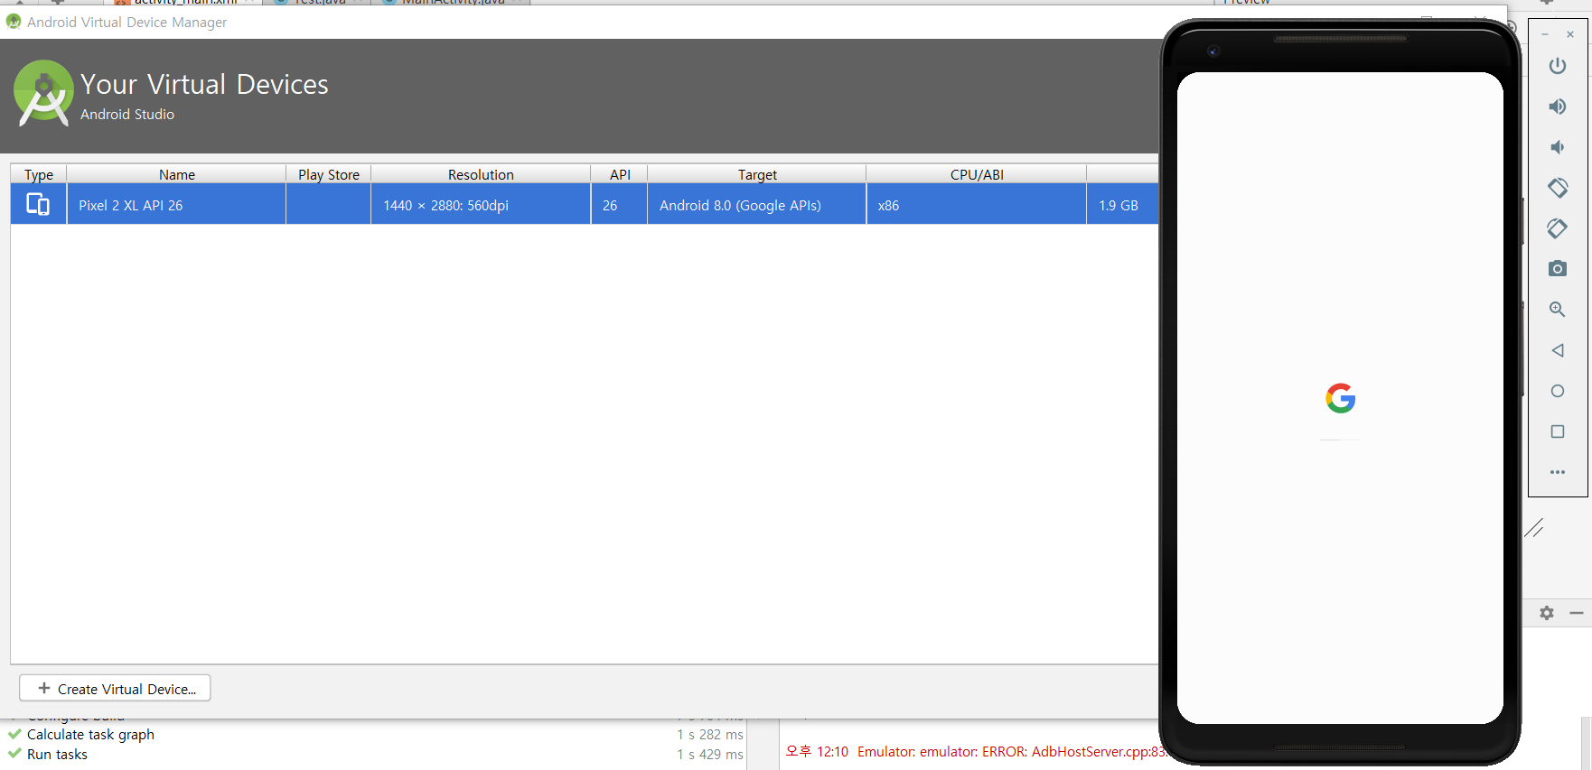Sort devices by Target column

click(757, 174)
